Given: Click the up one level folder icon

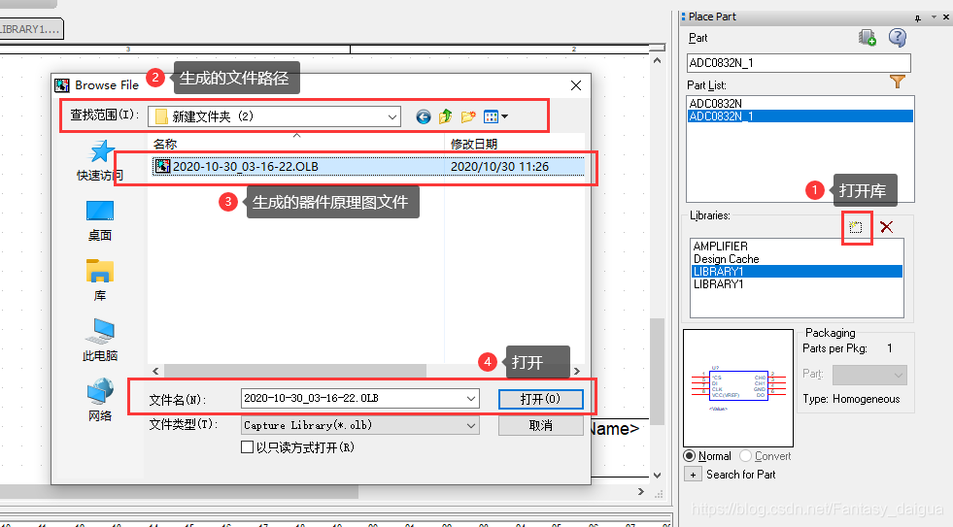Looking at the screenshot, I should (446, 116).
